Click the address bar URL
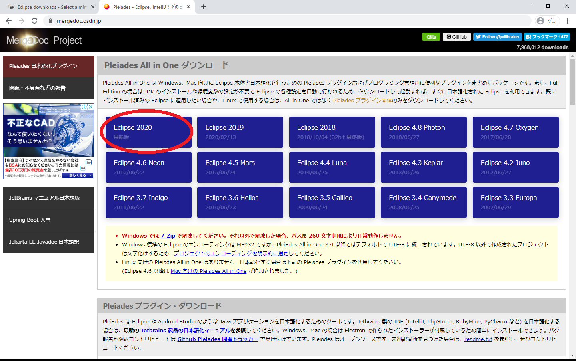The width and height of the screenshot is (576, 361). click(79, 21)
